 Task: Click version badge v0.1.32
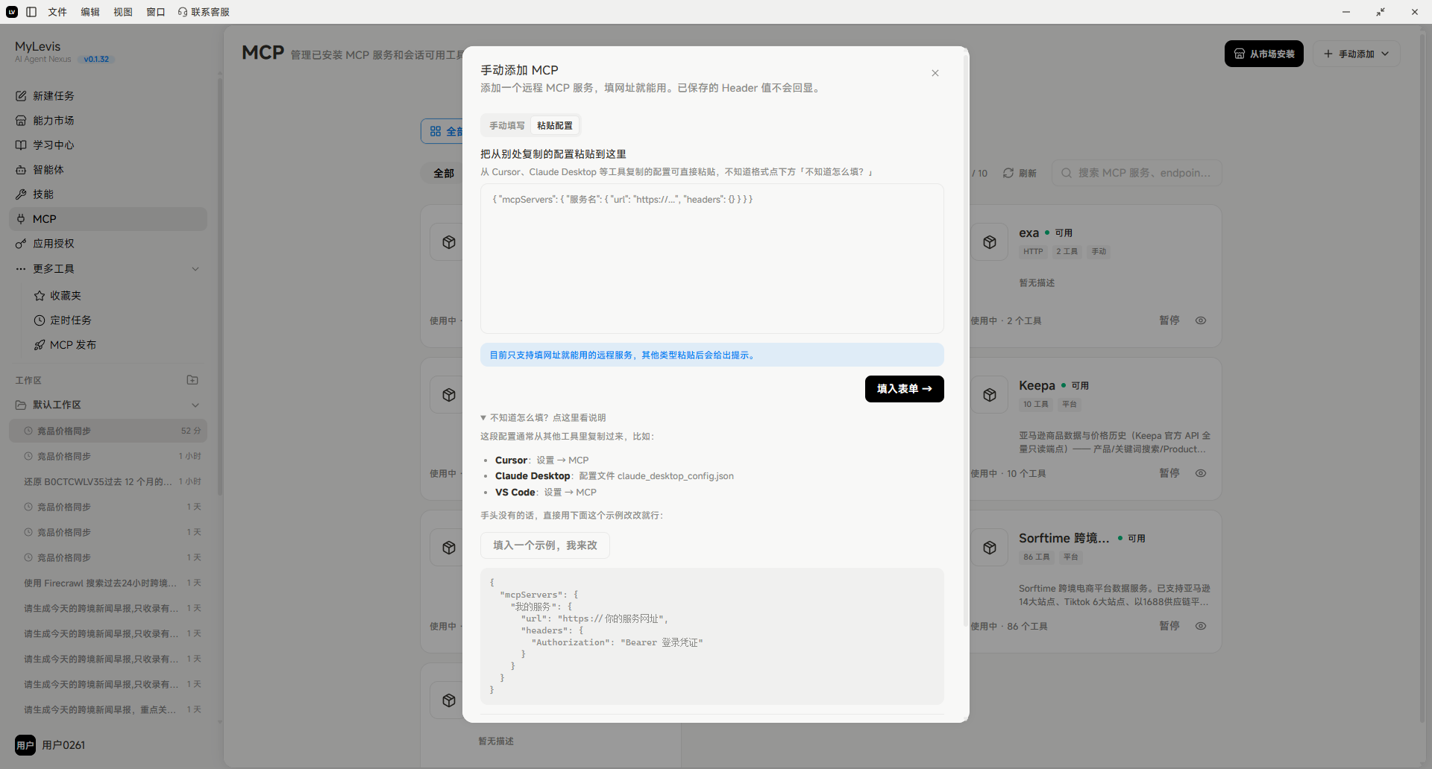96,60
